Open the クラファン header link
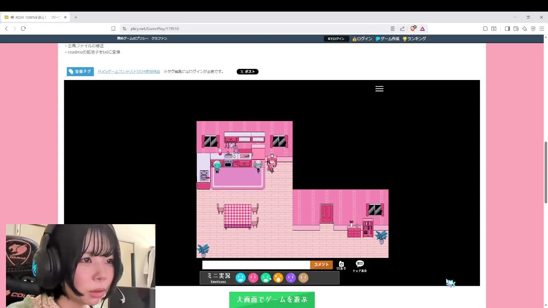 coord(159,38)
